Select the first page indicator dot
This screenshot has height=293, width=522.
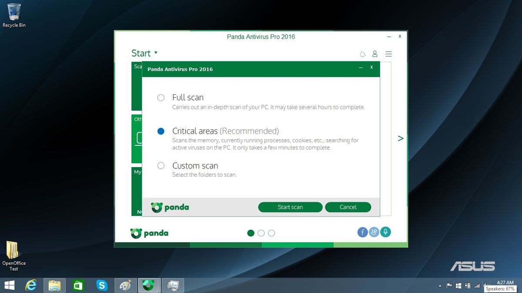(x=251, y=233)
